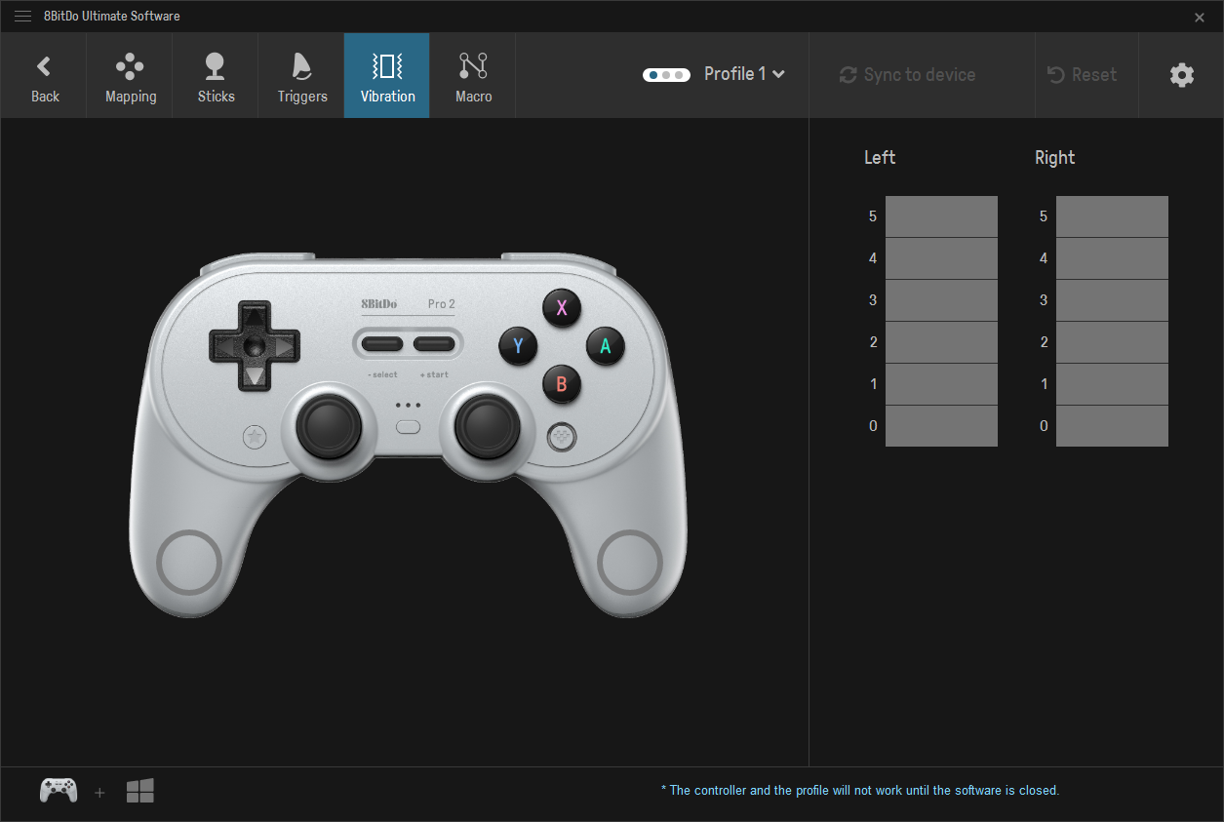Image resolution: width=1224 pixels, height=822 pixels.
Task: Click the left analog stick
Action: (x=329, y=425)
